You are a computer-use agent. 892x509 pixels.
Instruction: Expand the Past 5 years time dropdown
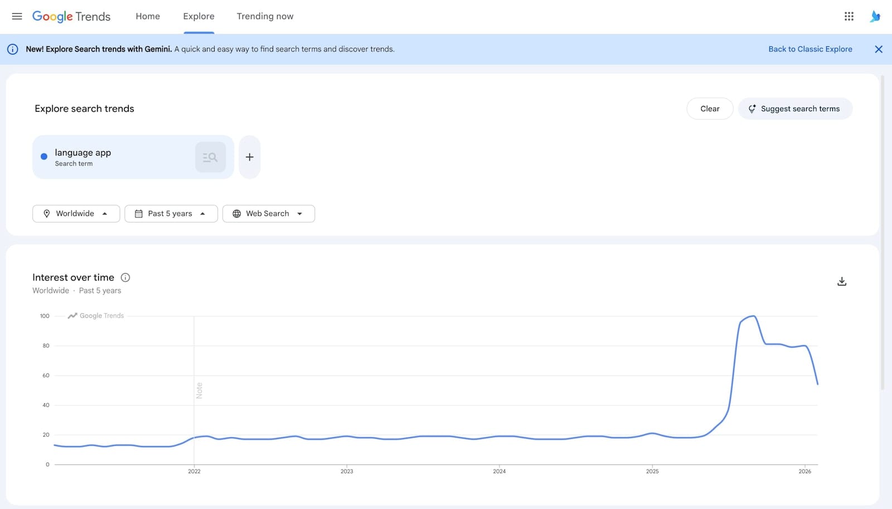pos(171,214)
